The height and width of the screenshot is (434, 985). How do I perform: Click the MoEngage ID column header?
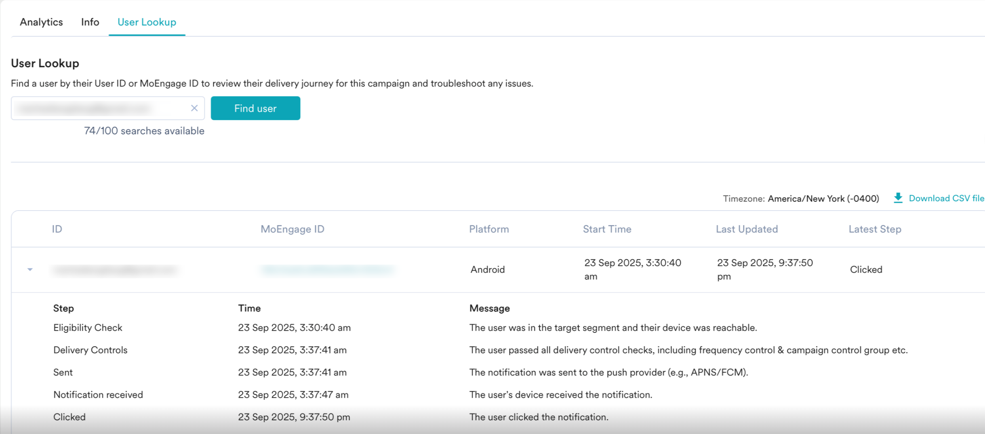coord(292,229)
